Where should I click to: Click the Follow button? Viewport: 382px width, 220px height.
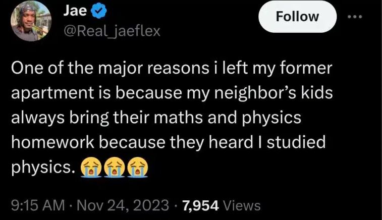tap(297, 17)
